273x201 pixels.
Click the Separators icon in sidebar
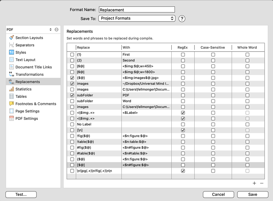(x=11, y=45)
